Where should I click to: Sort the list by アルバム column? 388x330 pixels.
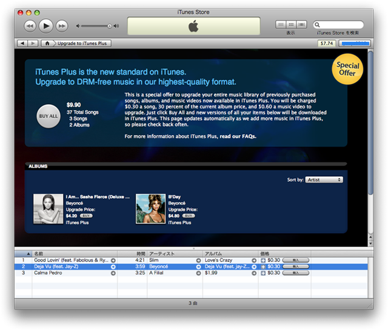(230, 254)
